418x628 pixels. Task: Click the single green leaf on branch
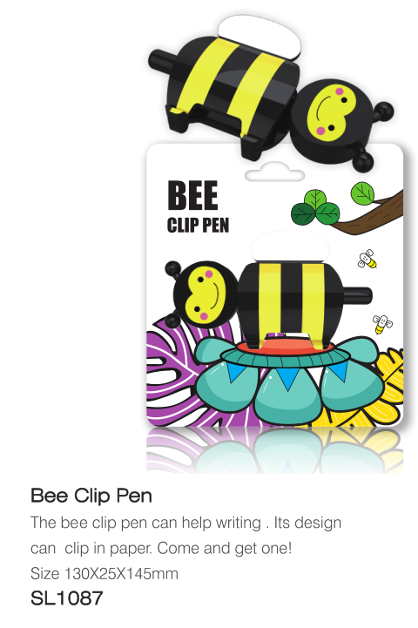click(362, 192)
